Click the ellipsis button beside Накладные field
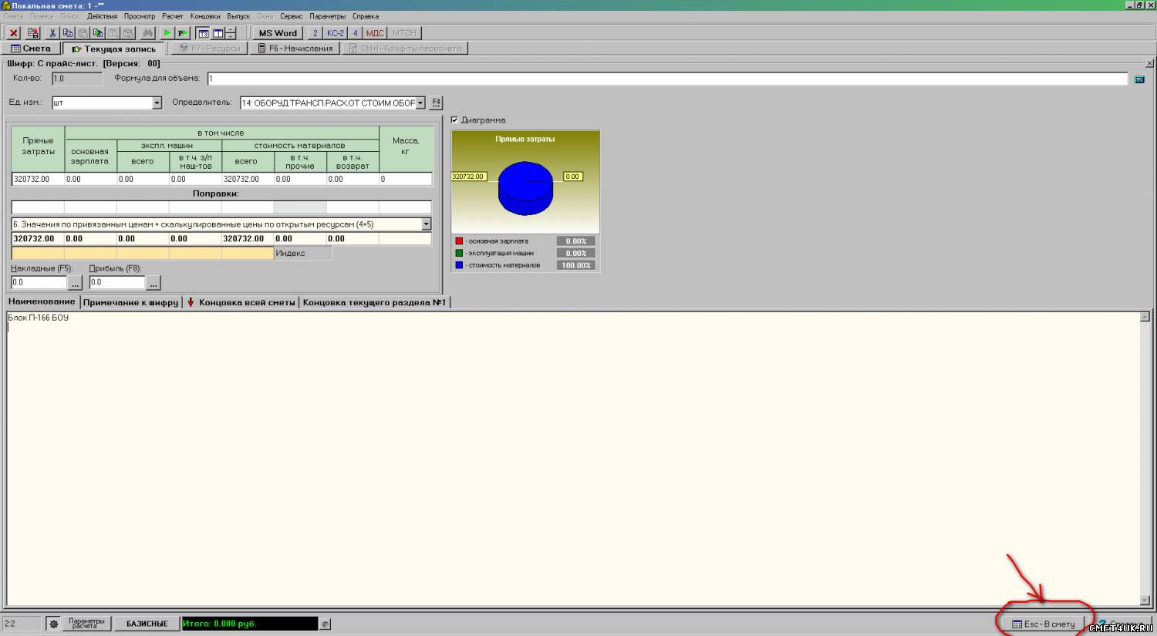1157x636 pixels. [75, 283]
